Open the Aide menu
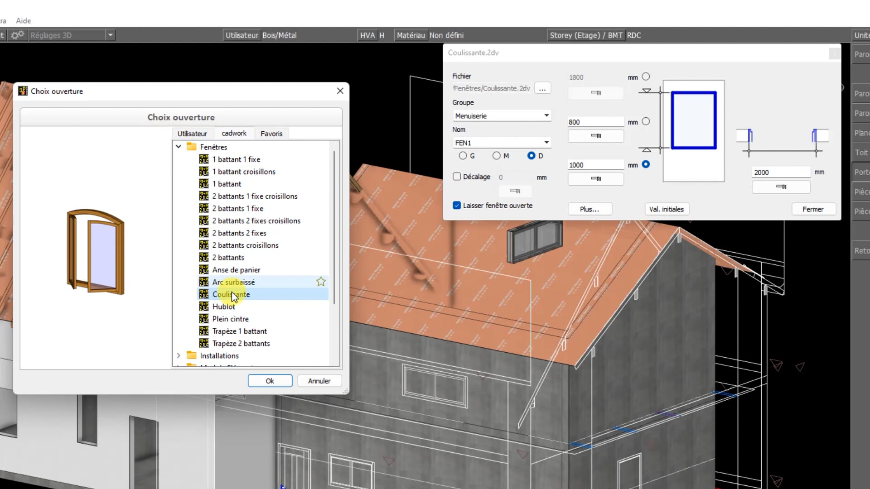 24,20
